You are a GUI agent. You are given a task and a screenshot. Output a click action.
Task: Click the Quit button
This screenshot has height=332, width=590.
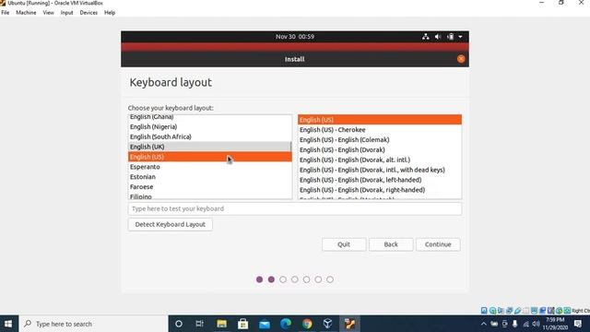click(x=344, y=244)
